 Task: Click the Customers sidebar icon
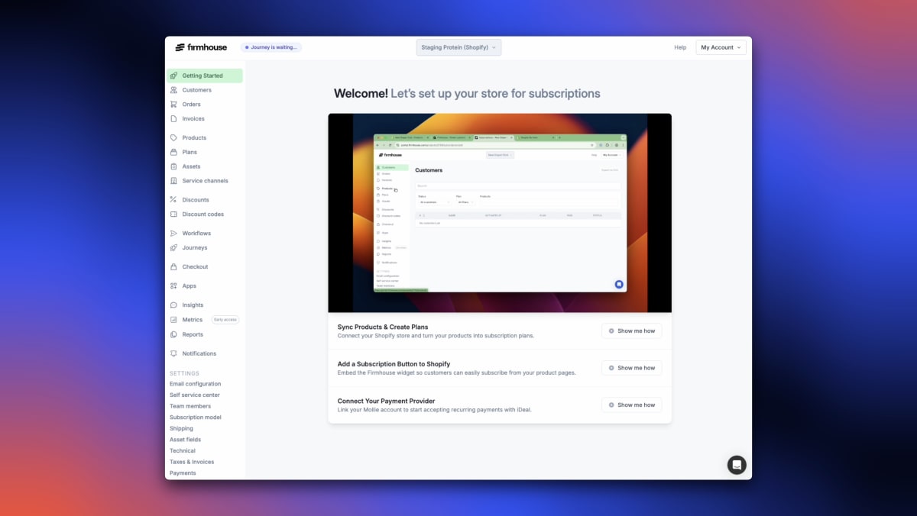point(174,90)
